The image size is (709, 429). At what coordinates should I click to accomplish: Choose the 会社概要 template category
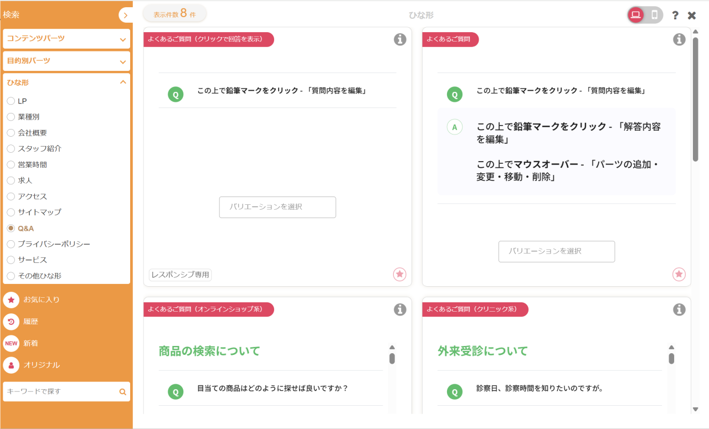coord(10,132)
